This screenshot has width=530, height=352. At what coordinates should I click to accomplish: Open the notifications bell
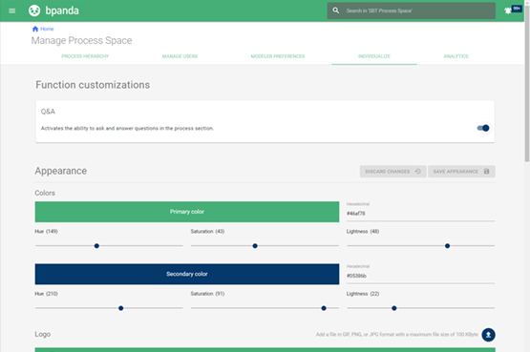coord(508,10)
